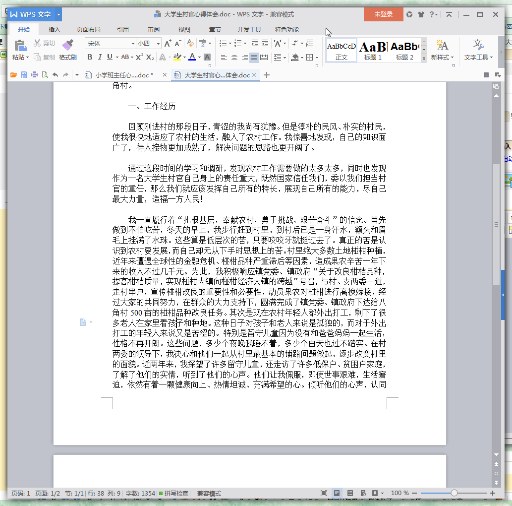The image size is (512, 506).
Task: Print the document via printer icon
Action: click(x=34, y=75)
